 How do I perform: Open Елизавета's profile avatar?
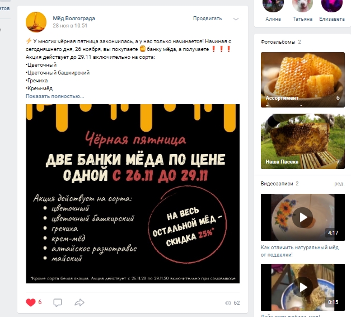click(x=332, y=6)
